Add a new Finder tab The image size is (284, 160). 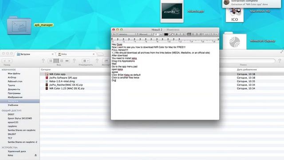tap(100, 54)
